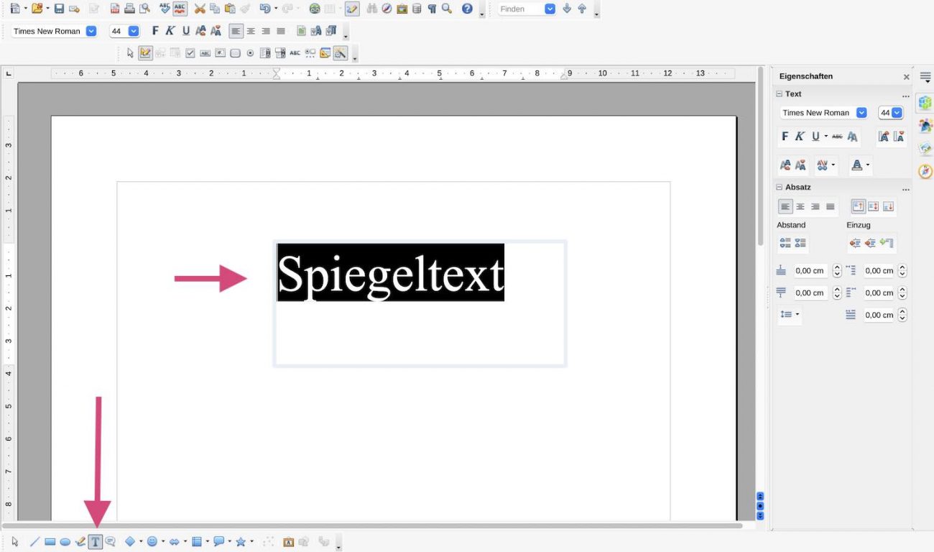Click the Help question mark button
The width and height of the screenshot is (934, 552).
(467, 9)
